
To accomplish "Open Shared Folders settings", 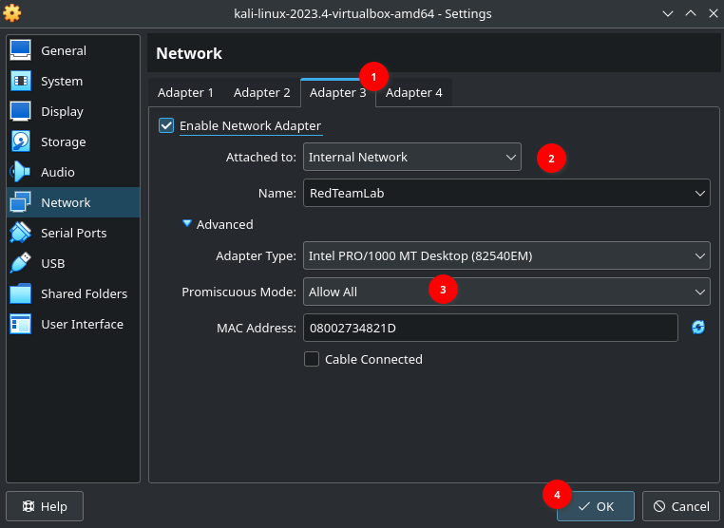I will (x=73, y=293).
